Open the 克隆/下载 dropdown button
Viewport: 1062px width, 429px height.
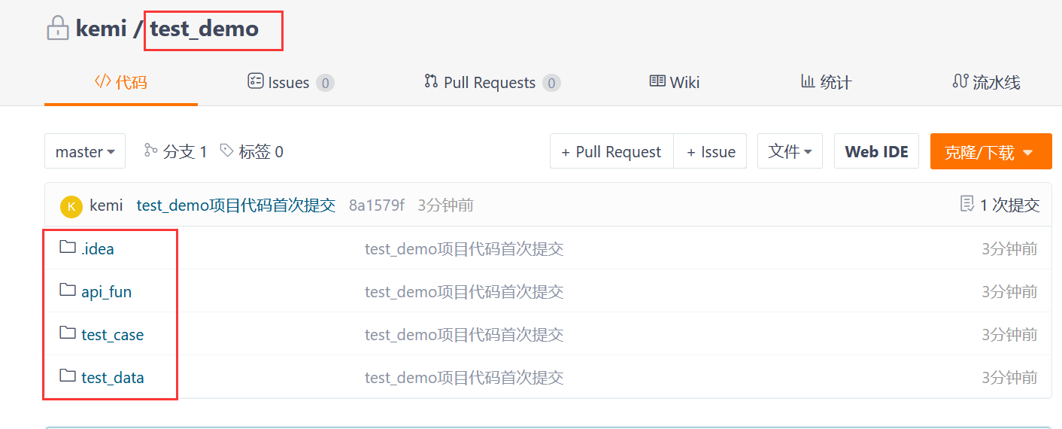pyautogui.click(x=991, y=152)
